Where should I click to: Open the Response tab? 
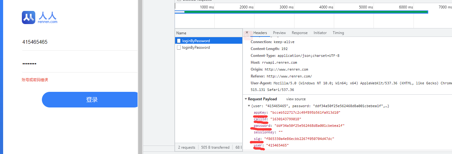point(299,33)
